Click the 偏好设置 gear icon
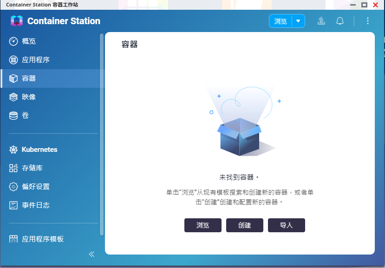The height and width of the screenshot is (268, 385). pos(13,187)
